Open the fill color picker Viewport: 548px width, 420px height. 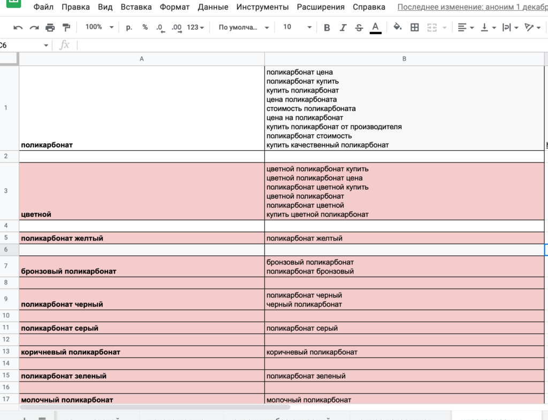(x=398, y=27)
